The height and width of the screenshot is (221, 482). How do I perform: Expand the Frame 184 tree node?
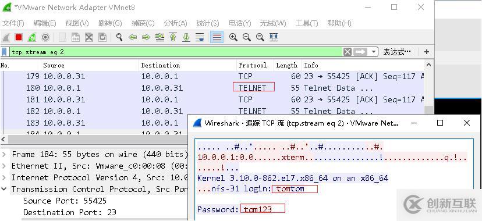tap(4, 154)
